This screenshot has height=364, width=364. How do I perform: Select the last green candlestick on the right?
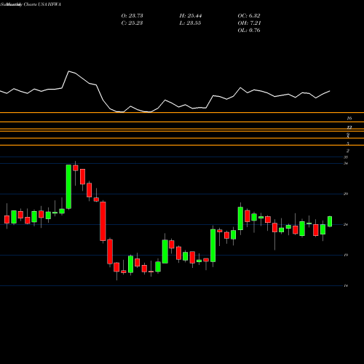[x=330, y=221]
